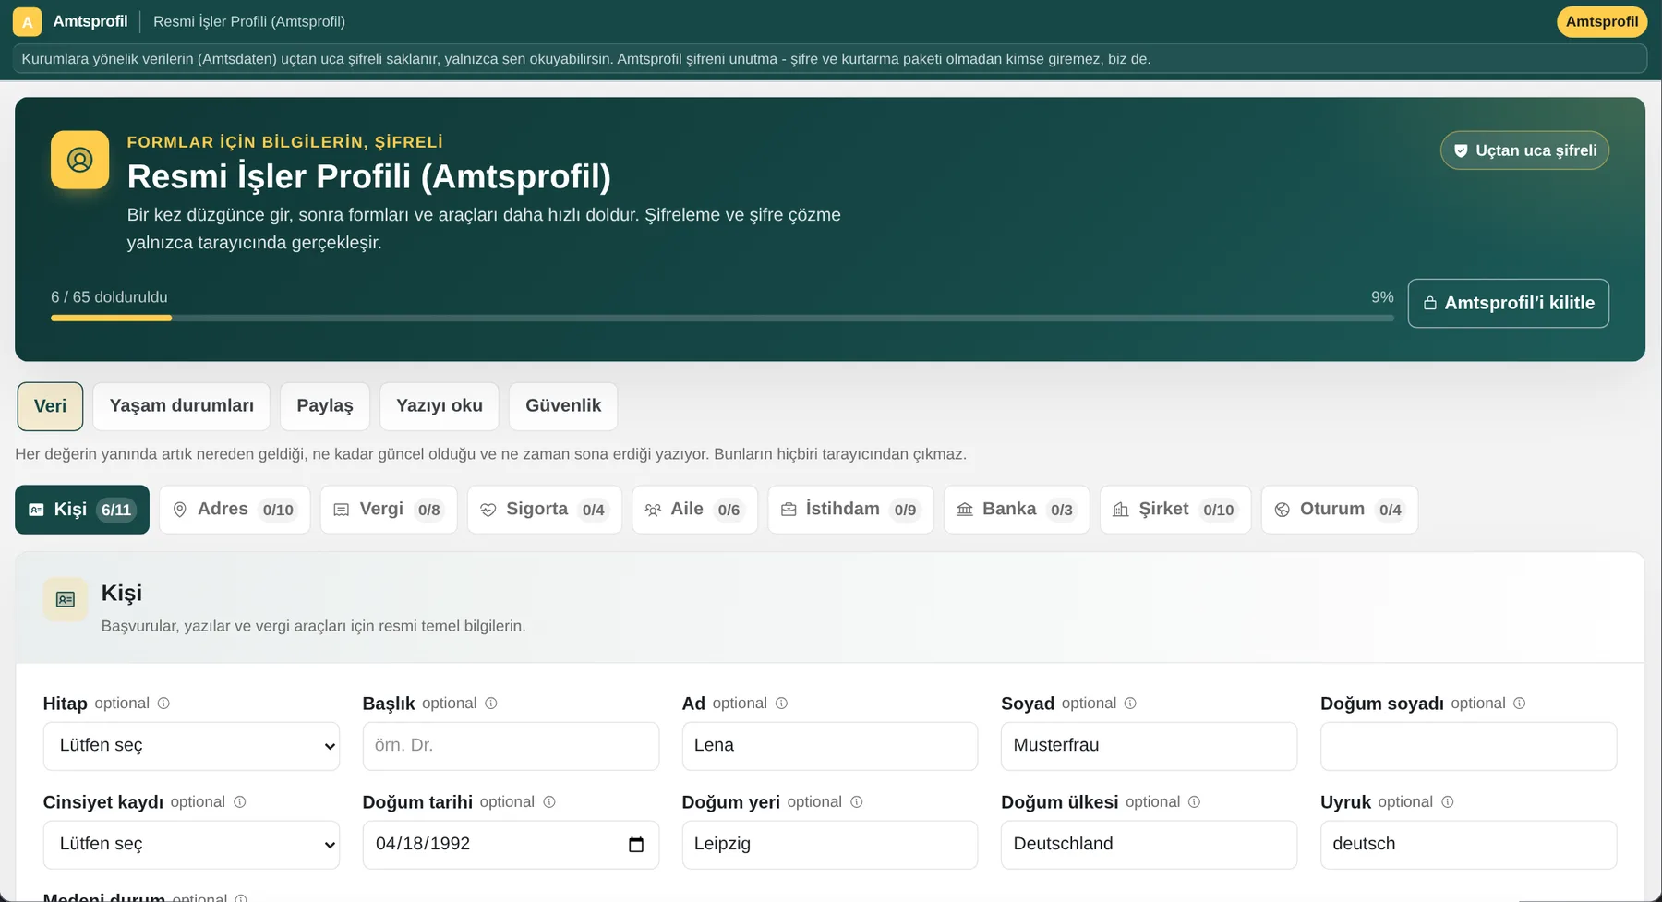Show info tooltip for Doğum ülkesi field
The width and height of the screenshot is (1662, 902).
click(1194, 802)
